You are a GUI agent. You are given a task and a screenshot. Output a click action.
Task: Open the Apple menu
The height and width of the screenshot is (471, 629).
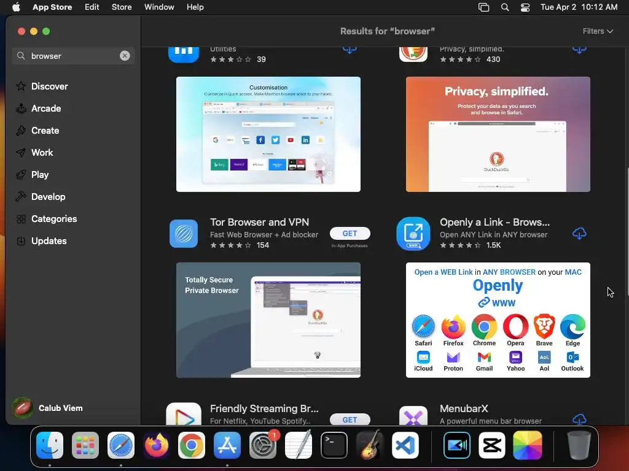(x=16, y=7)
